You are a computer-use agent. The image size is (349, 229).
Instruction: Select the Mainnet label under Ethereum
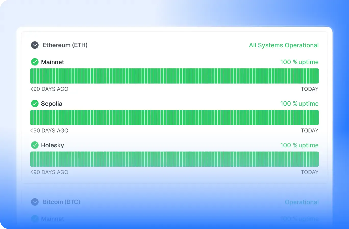53,62
